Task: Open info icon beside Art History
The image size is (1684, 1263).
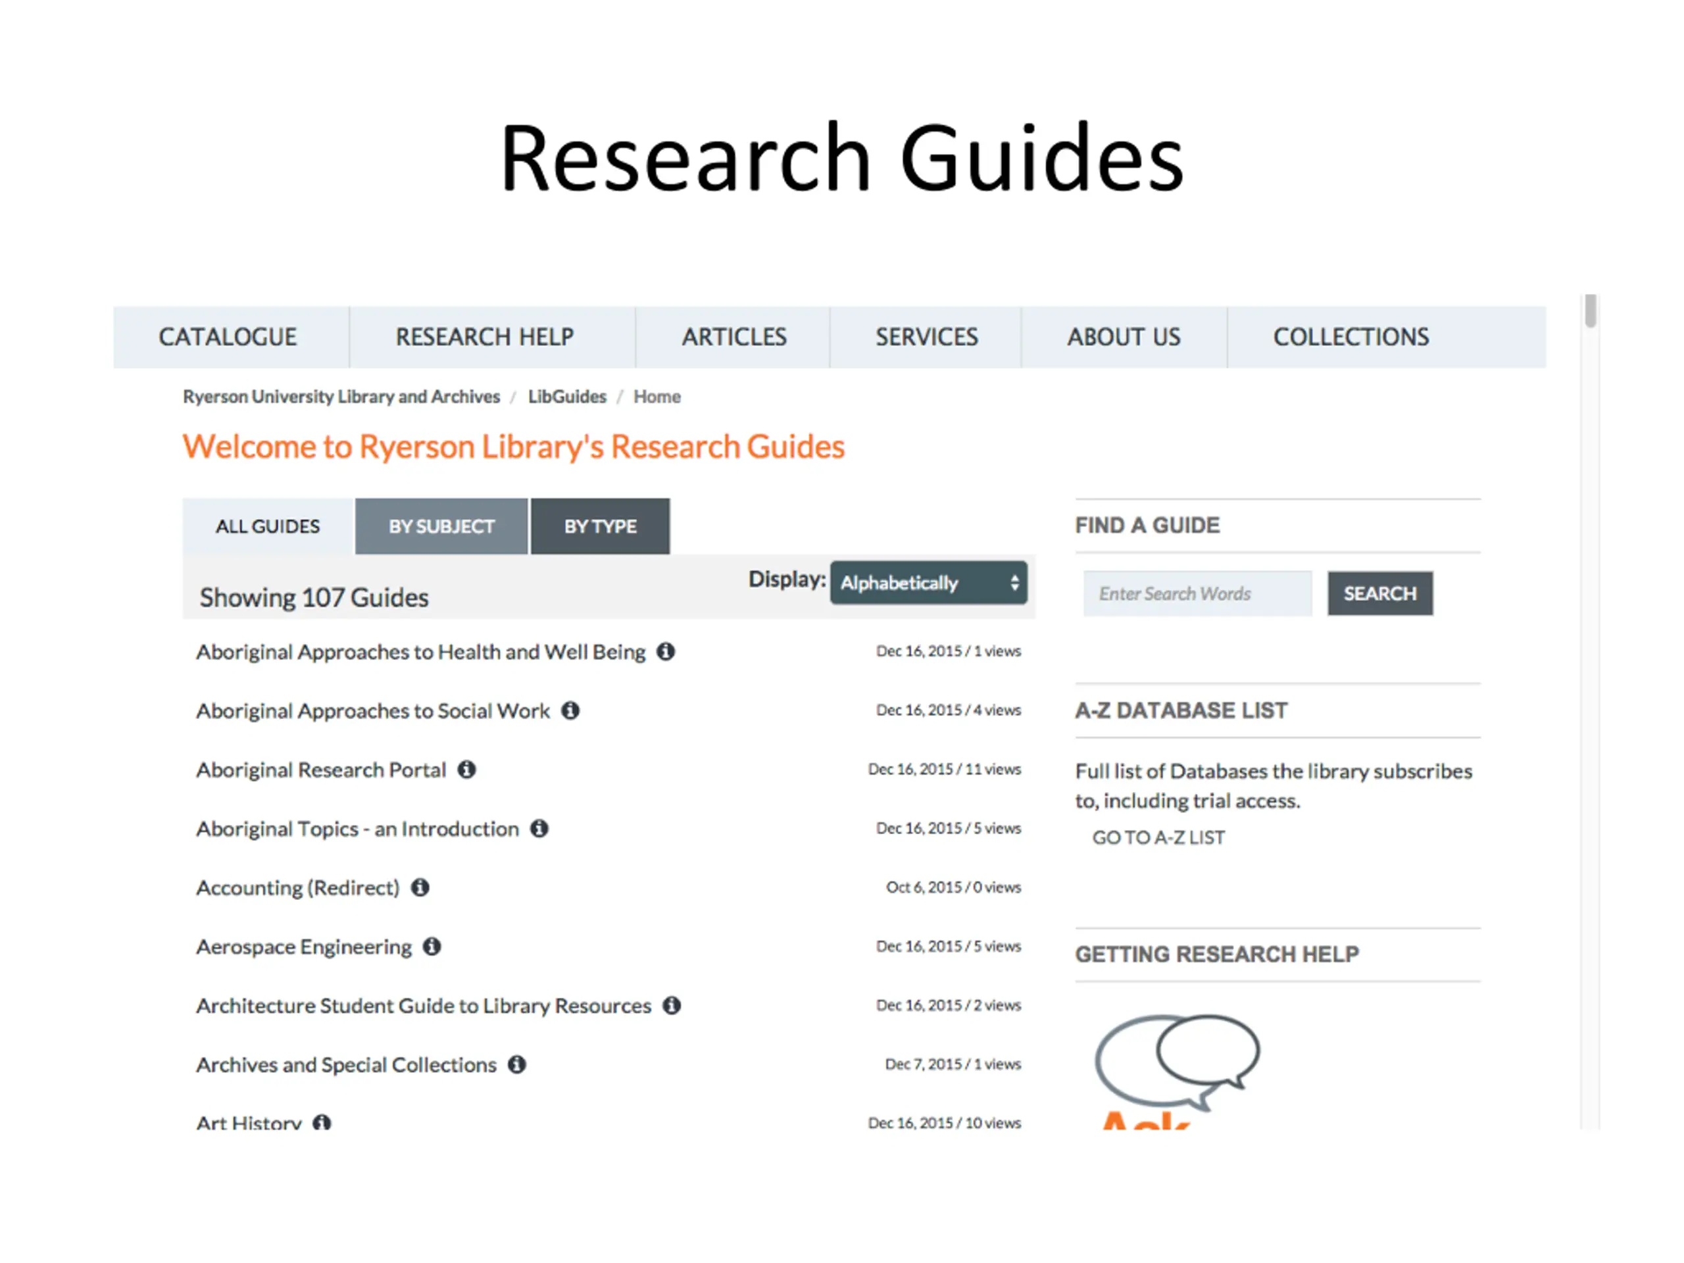Action: tap(322, 1122)
